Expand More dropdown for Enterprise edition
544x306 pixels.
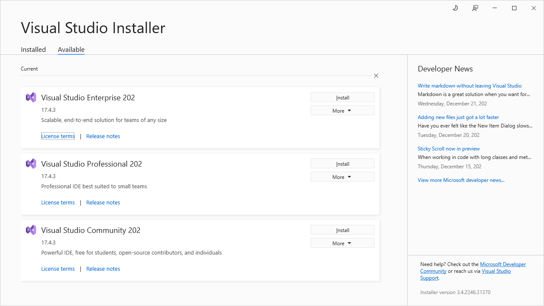pos(343,110)
